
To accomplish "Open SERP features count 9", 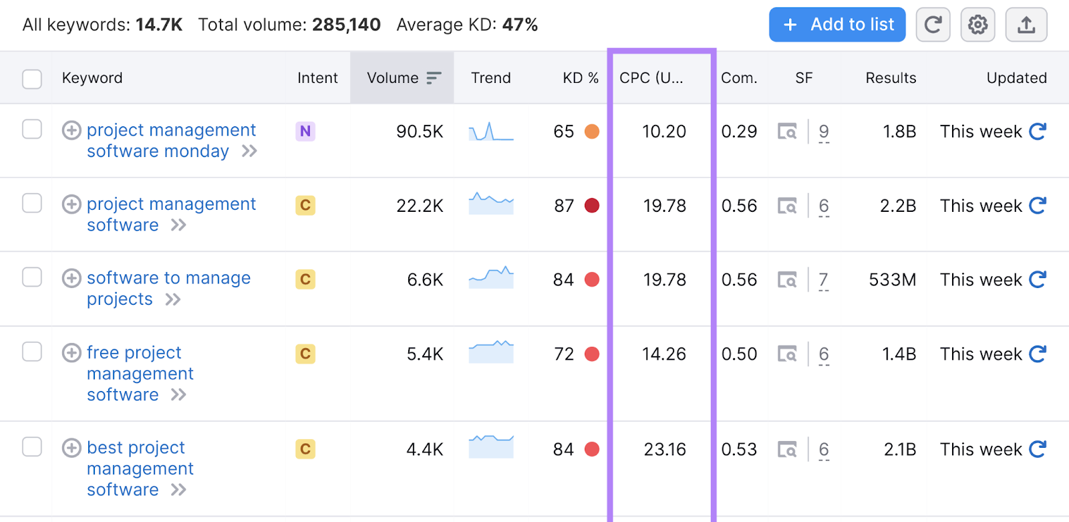I will (x=824, y=132).
